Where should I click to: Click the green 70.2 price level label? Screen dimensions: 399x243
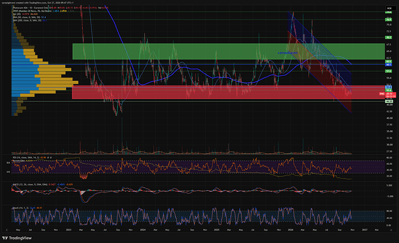click(x=389, y=38)
